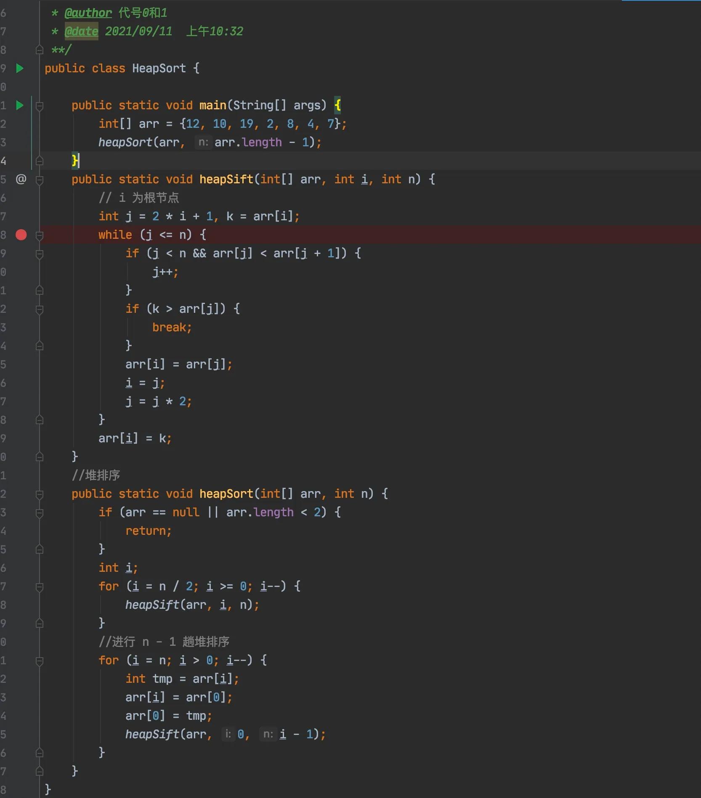The height and width of the screenshot is (798, 701).
Task: Click the comment about n - 1 趟堆排序
Action: [x=164, y=642]
